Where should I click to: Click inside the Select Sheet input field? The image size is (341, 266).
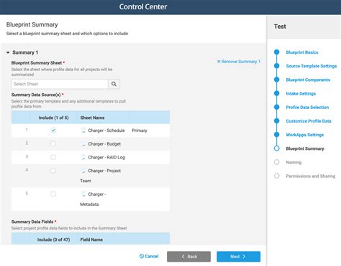[x=60, y=84]
